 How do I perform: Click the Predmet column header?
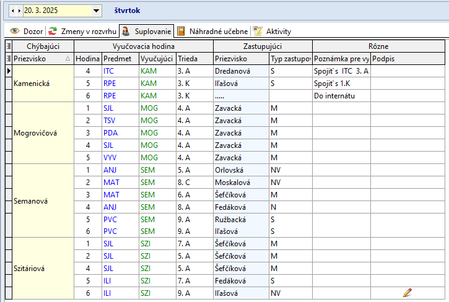117,59
